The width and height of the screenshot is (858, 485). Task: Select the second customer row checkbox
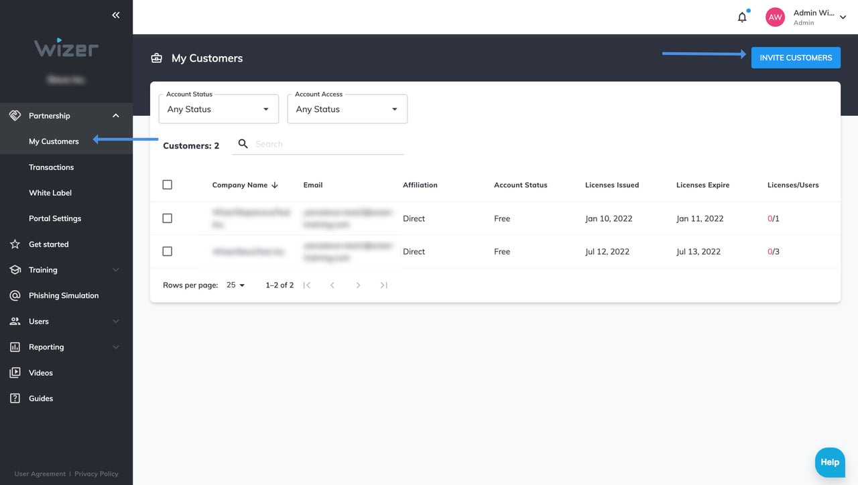click(168, 251)
